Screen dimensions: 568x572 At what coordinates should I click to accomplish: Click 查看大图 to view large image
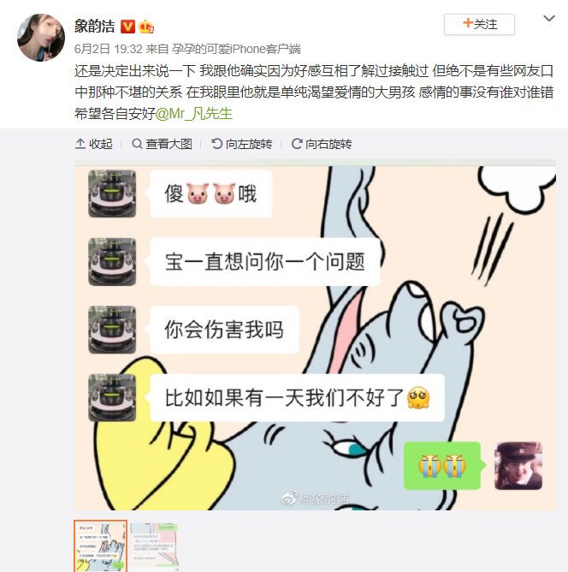click(x=162, y=144)
